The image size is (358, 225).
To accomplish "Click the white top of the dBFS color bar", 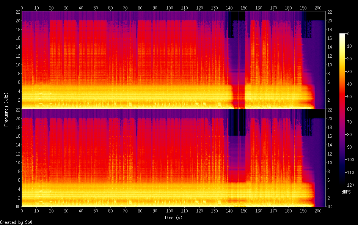I will click(x=342, y=35).
